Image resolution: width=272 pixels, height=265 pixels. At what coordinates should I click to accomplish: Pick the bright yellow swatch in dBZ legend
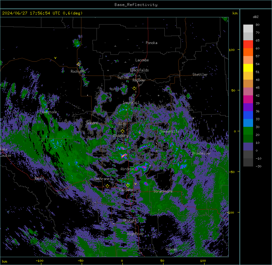pyautogui.click(x=248, y=68)
